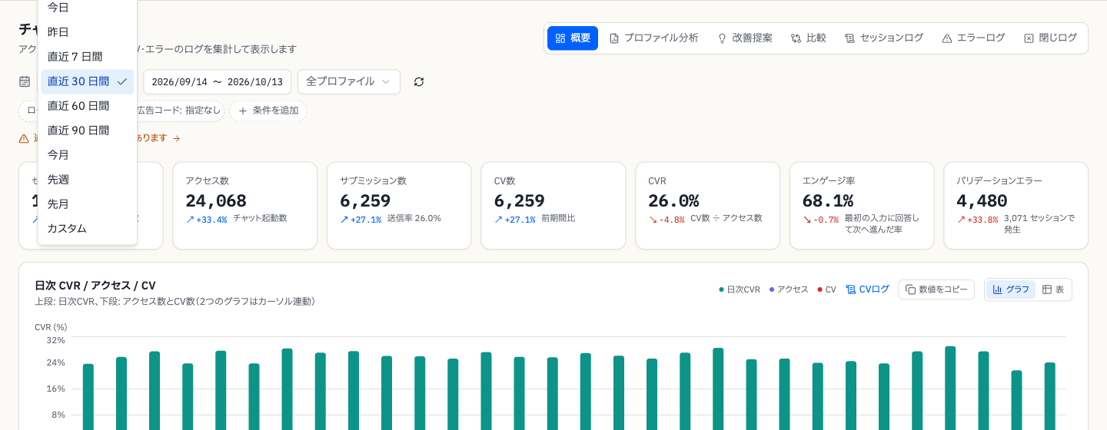
Task: Click the CV数 card label
Action: [x=504, y=181]
